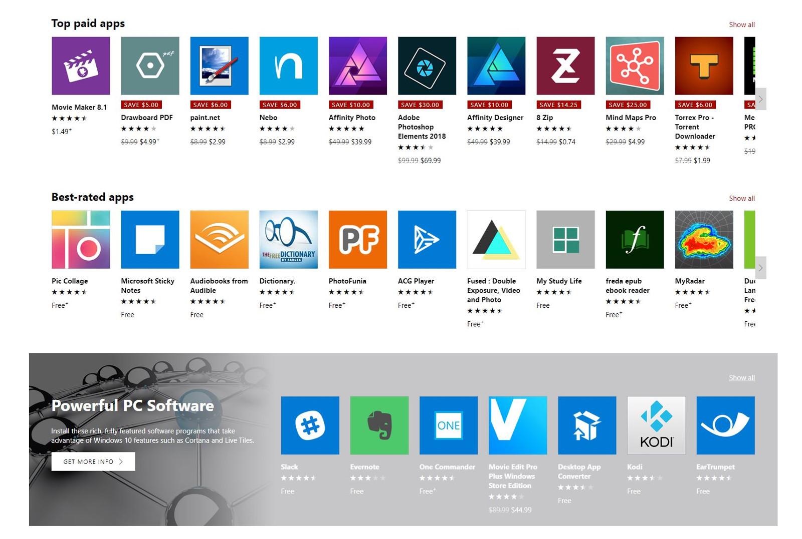Open Adobe Photoshop Elements 2018 icon
The height and width of the screenshot is (539, 802).
coord(427,66)
